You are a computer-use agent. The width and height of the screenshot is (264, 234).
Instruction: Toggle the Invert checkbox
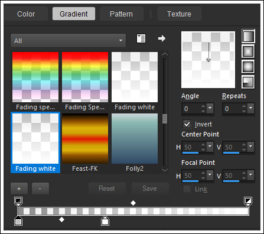coord(187,124)
